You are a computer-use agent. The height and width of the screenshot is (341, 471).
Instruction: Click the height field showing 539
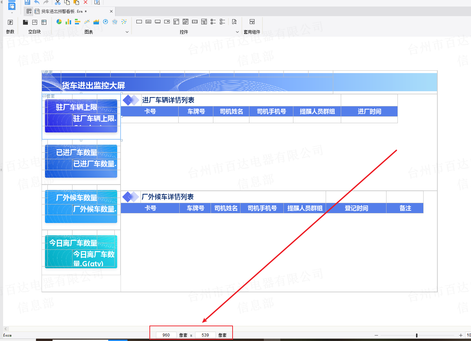click(x=205, y=335)
